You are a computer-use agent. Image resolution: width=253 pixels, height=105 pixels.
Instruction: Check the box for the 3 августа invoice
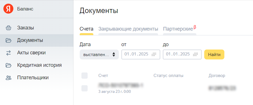85,88
